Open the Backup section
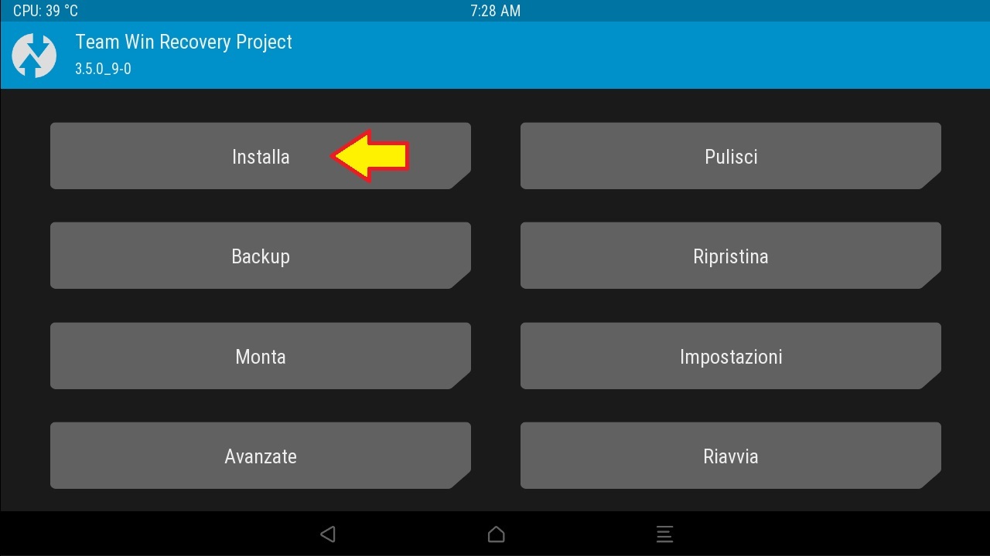990x556 pixels. click(260, 256)
